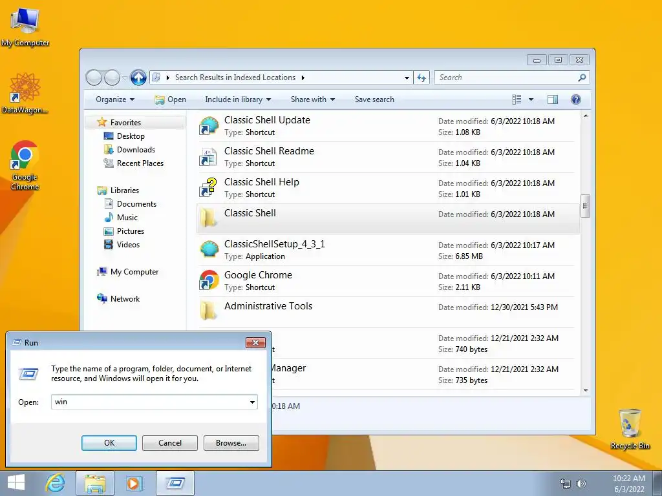Click the Run taskbar button
The image size is (662, 496).
pos(175,483)
